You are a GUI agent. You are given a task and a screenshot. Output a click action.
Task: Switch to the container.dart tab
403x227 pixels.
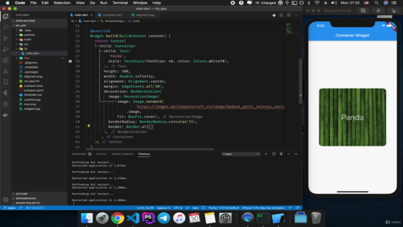[112, 15]
